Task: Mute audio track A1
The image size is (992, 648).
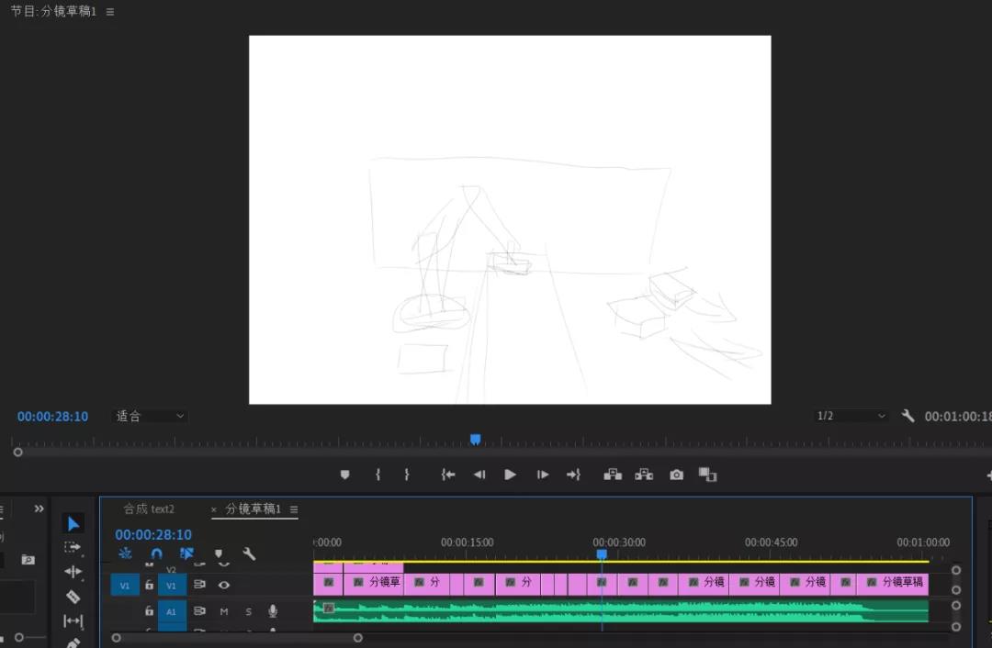Action: click(224, 611)
